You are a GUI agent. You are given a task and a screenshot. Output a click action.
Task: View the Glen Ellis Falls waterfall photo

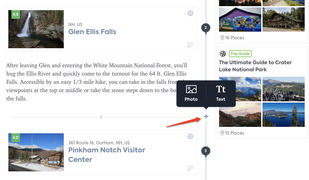coord(36,29)
